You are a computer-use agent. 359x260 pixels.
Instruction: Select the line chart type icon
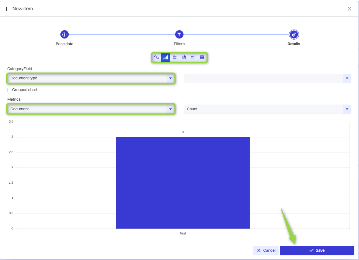(x=157, y=57)
